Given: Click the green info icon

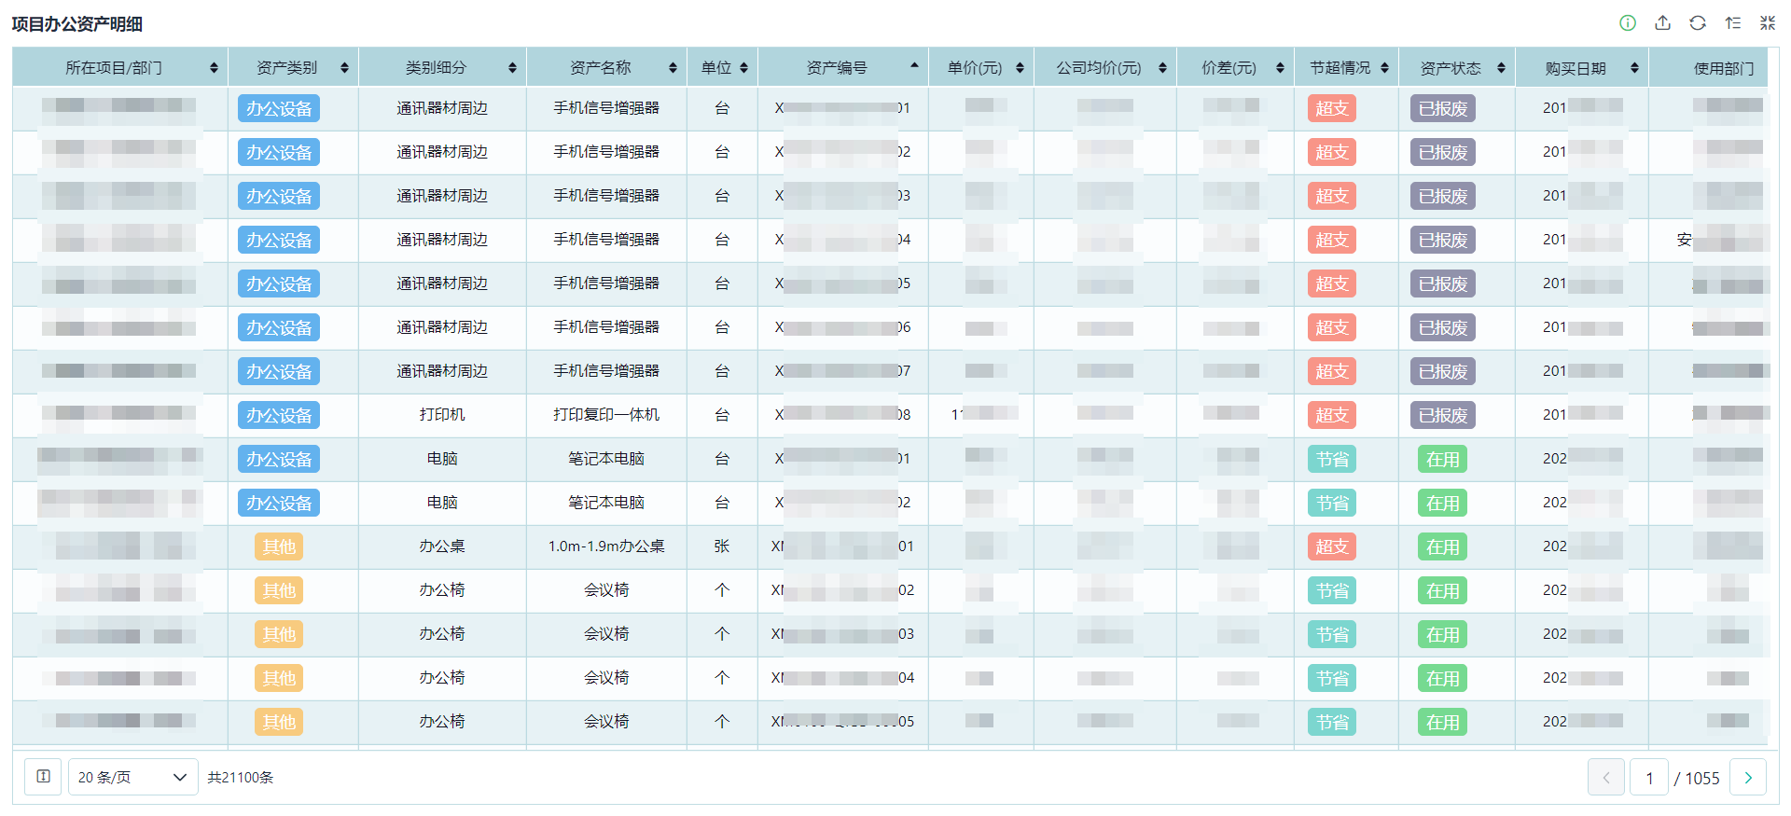Looking at the screenshot, I should (x=1628, y=23).
